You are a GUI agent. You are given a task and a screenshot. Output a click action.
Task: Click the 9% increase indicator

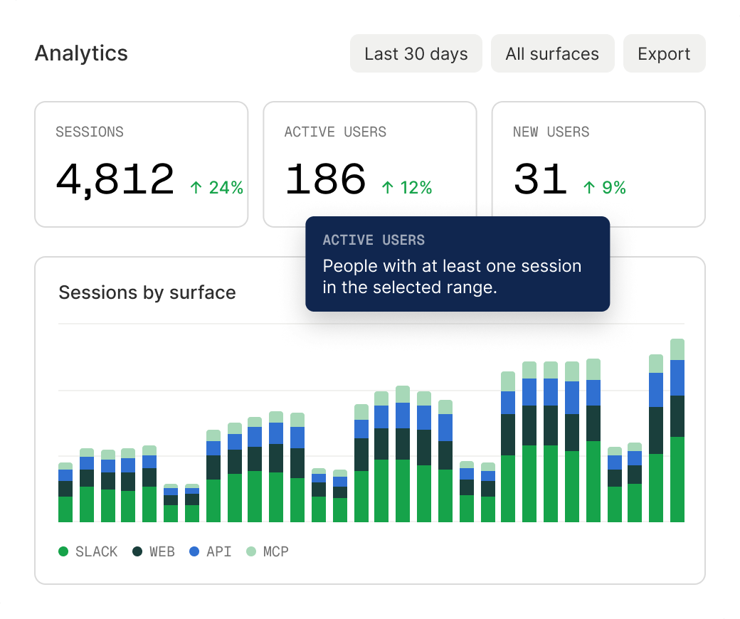[605, 187]
